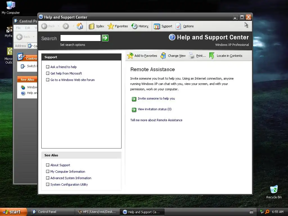The width and height of the screenshot is (288, 216).
Task: Click green arrow beside Invite someone to help
Action: pyautogui.click(x=134, y=99)
